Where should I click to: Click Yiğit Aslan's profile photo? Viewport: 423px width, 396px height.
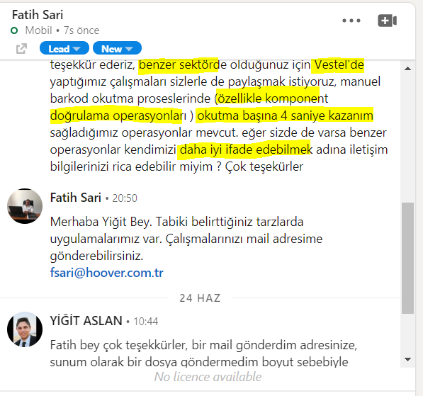[25, 329]
